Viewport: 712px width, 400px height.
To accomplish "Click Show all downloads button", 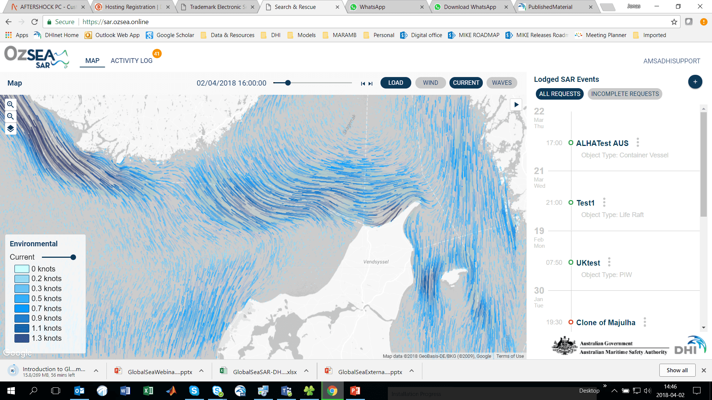I will click(x=677, y=370).
